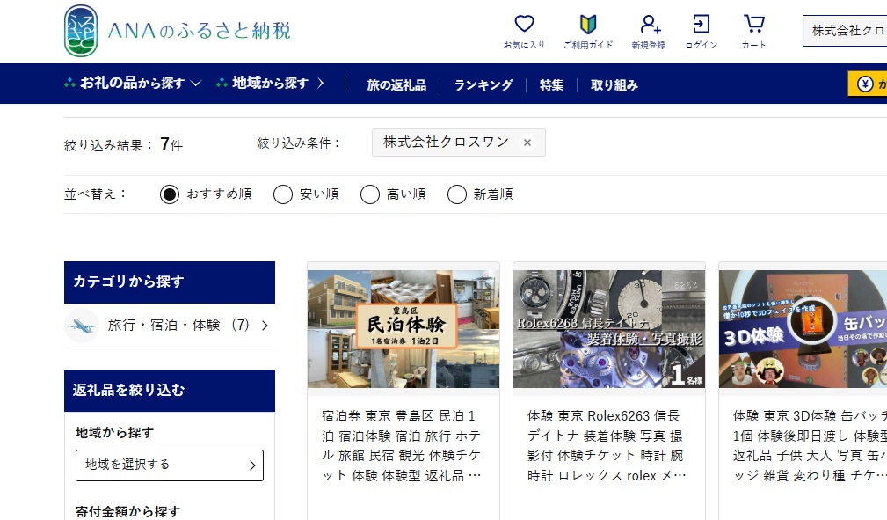Click the 新規登録 person icon

point(649,25)
